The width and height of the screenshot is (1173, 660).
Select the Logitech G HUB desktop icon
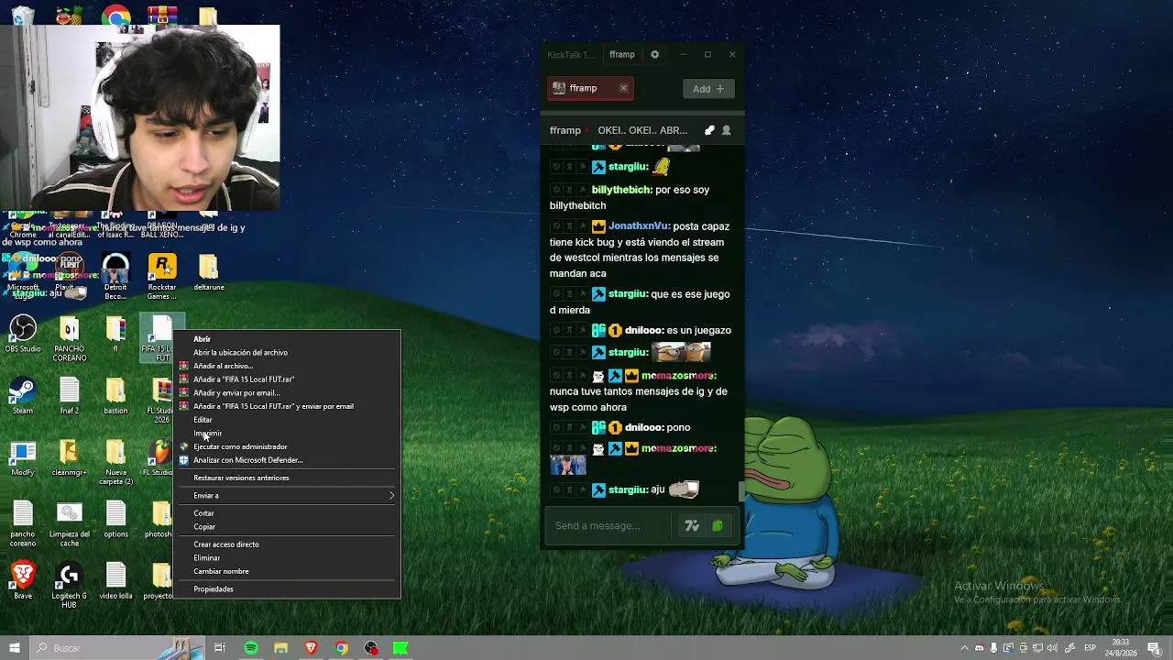click(x=69, y=585)
